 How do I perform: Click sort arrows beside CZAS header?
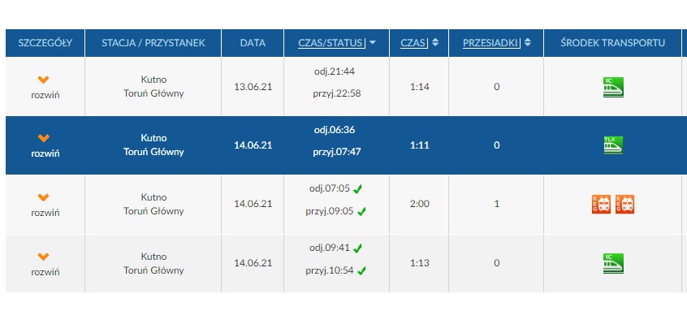point(435,42)
